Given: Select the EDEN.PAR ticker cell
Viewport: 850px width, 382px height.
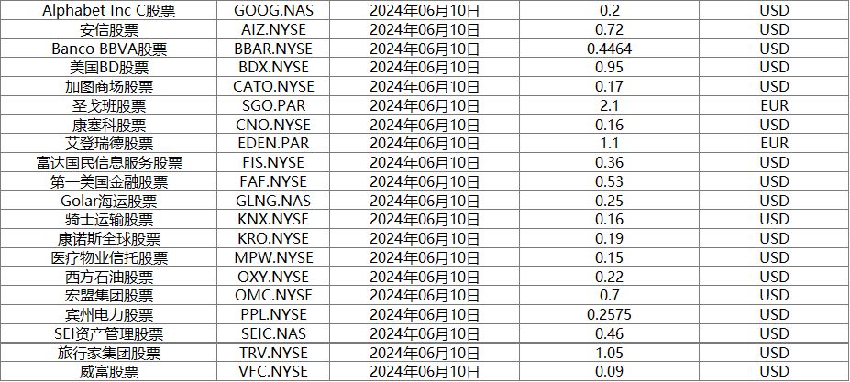Looking at the screenshot, I should coord(274,143).
